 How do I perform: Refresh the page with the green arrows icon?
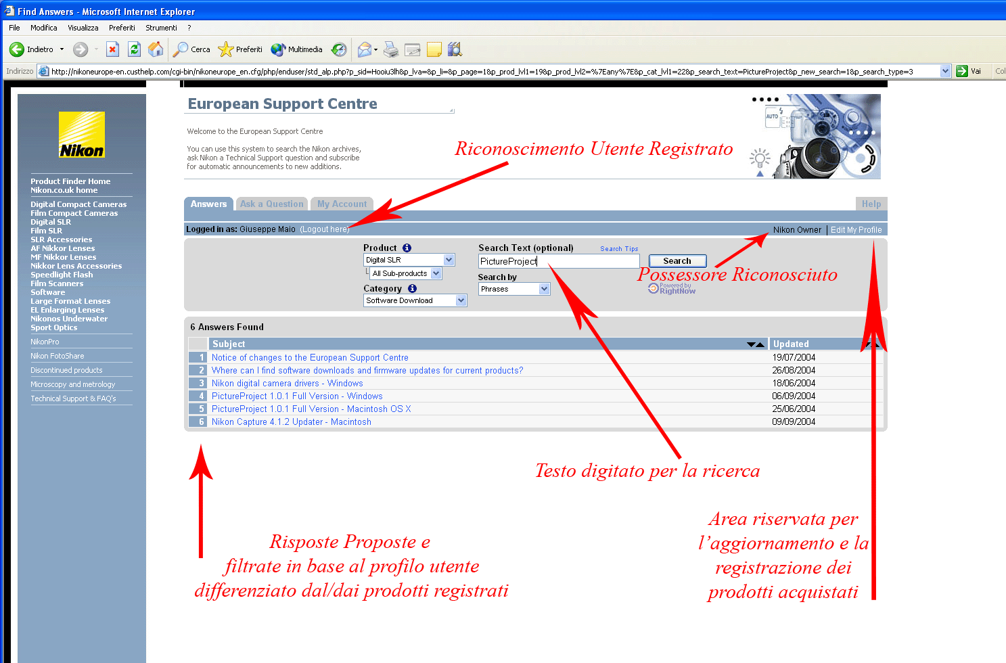point(134,49)
